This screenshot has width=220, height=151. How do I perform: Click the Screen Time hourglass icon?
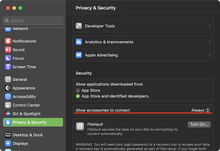point(8,67)
